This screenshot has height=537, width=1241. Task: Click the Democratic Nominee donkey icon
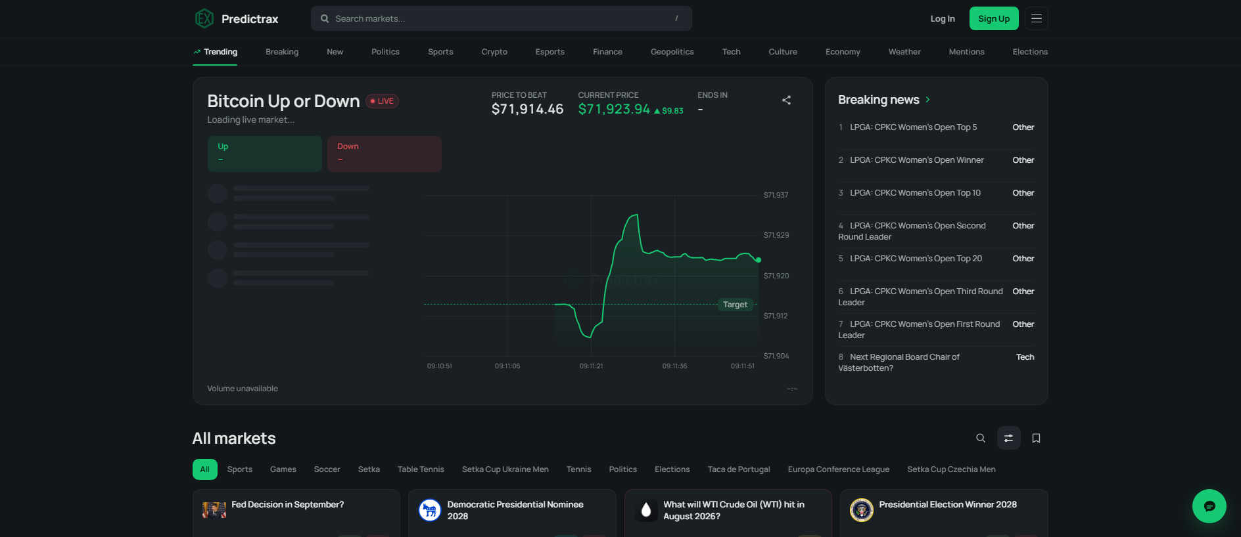(430, 510)
